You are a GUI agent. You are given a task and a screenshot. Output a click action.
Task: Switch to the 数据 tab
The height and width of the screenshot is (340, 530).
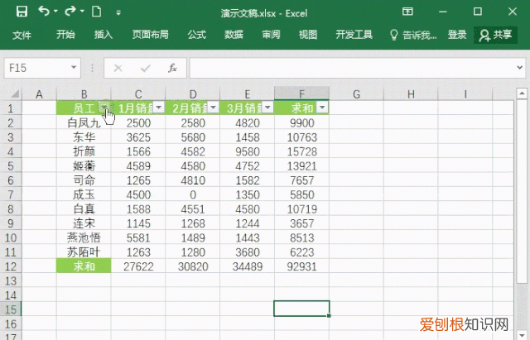(x=234, y=35)
